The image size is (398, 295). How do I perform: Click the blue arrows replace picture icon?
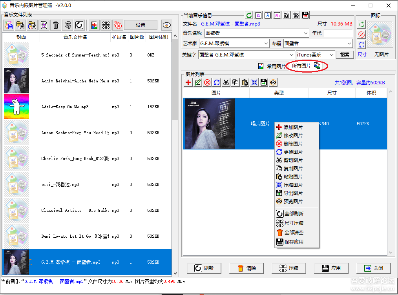217,82
